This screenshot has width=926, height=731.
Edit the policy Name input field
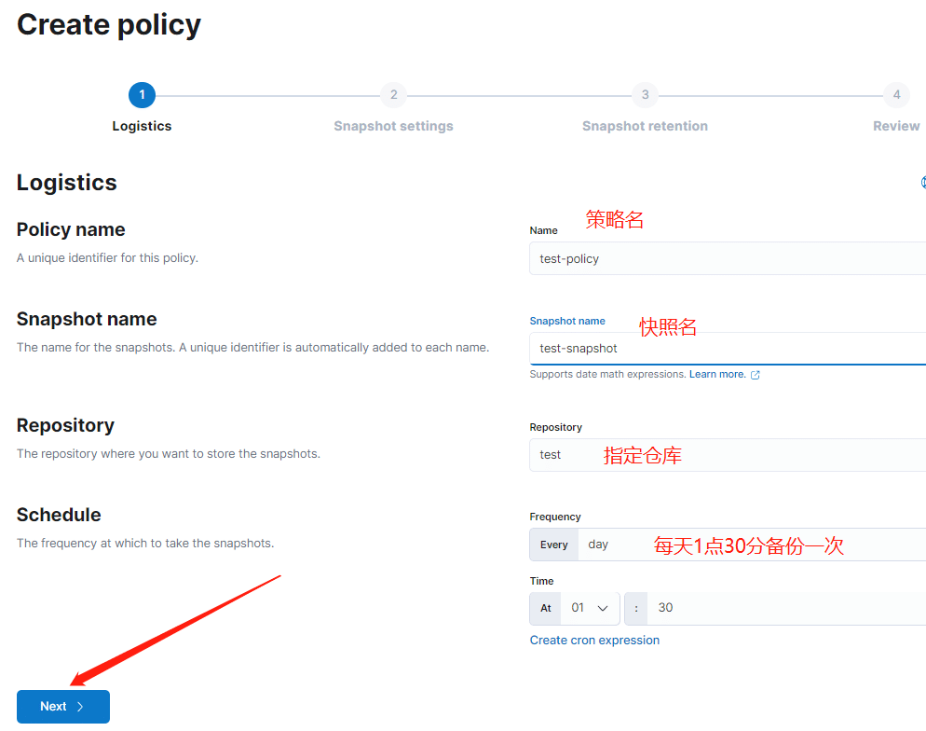(728, 258)
